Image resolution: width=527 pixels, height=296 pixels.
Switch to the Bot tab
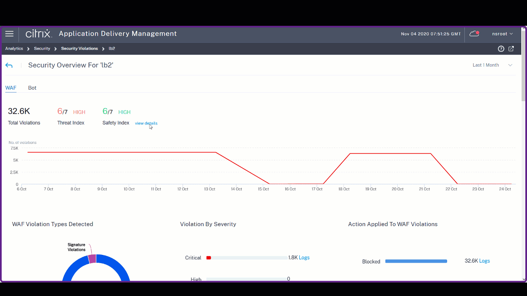(x=32, y=88)
